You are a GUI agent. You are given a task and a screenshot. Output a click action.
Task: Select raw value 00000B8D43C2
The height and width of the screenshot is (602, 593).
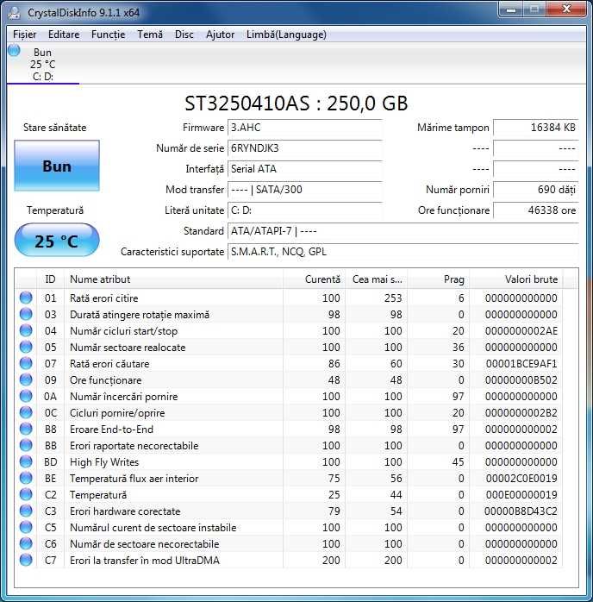coord(521,511)
